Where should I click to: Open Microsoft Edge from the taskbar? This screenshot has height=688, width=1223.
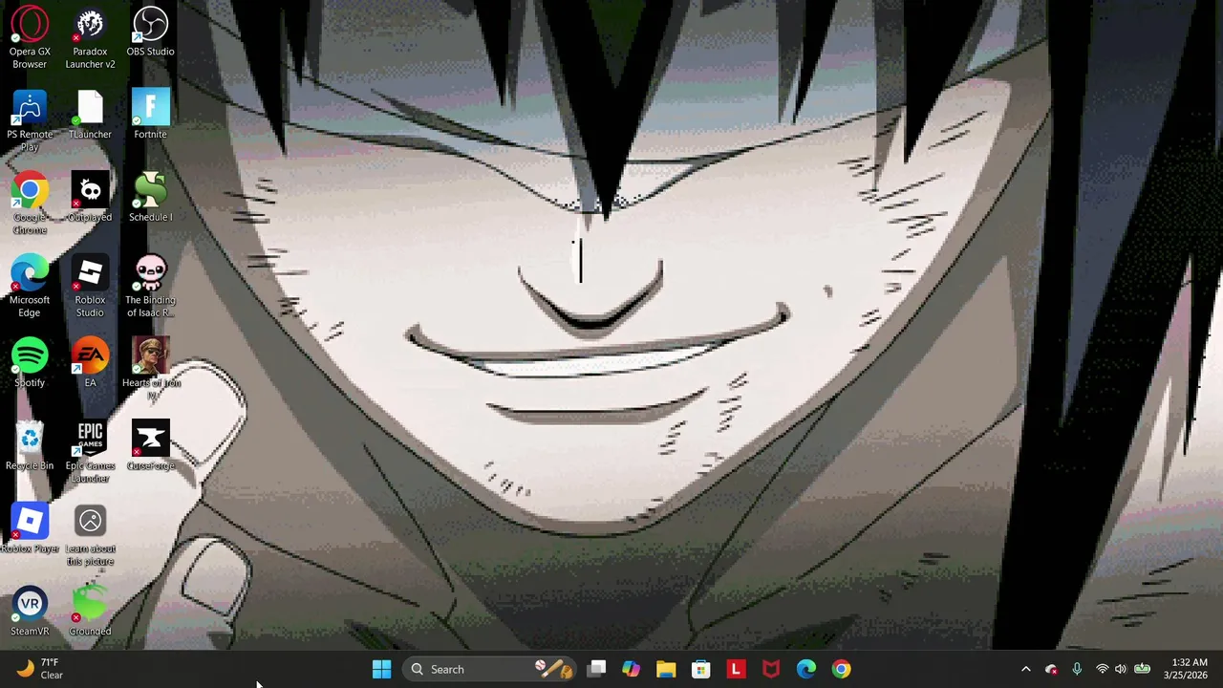coord(806,669)
